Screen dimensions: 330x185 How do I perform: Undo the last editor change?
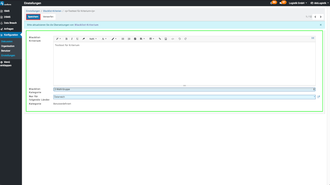pyautogui.click(x=179, y=39)
